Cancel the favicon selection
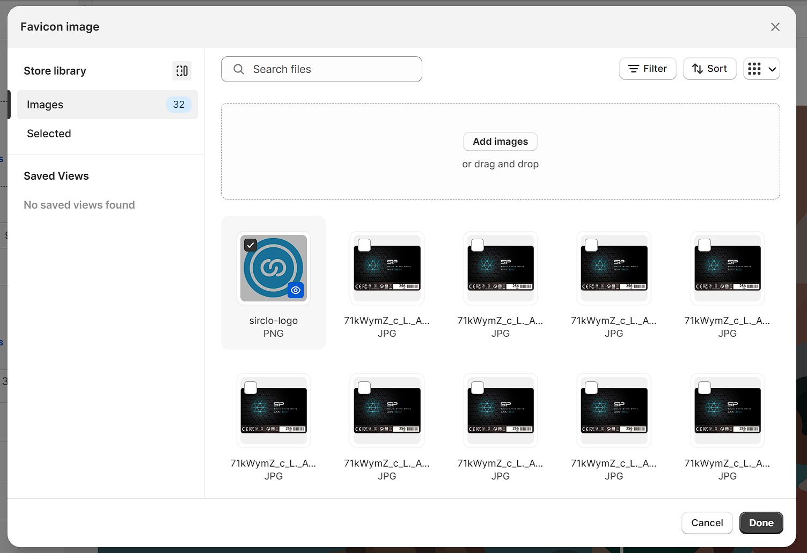 coord(707,523)
